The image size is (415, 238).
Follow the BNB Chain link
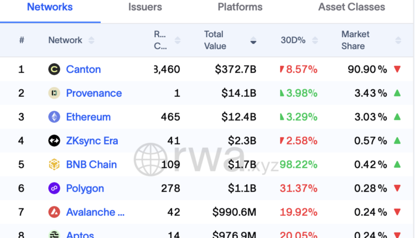coord(91,165)
